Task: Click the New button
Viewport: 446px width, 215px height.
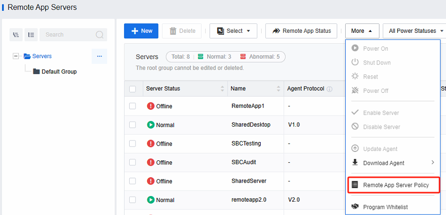Action: (141, 31)
